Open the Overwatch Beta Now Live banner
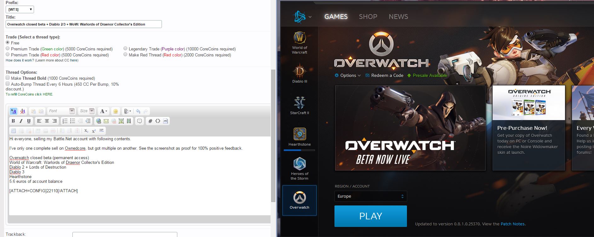The width and height of the screenshot is (594, 237). 410,128
